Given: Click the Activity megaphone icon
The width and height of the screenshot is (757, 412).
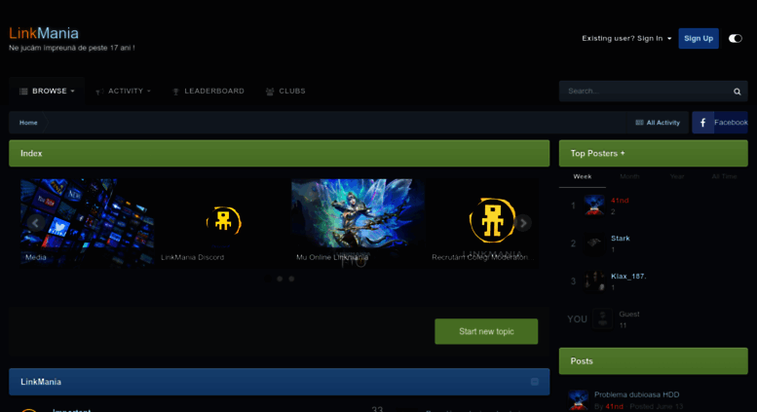Looking at the screenshot, I should pos(99,92).
